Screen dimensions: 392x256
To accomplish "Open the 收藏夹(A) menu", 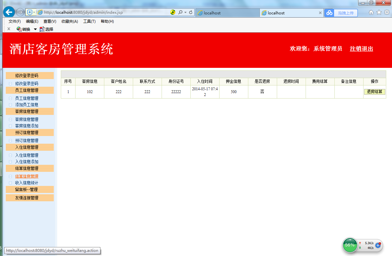I will 70,21.
